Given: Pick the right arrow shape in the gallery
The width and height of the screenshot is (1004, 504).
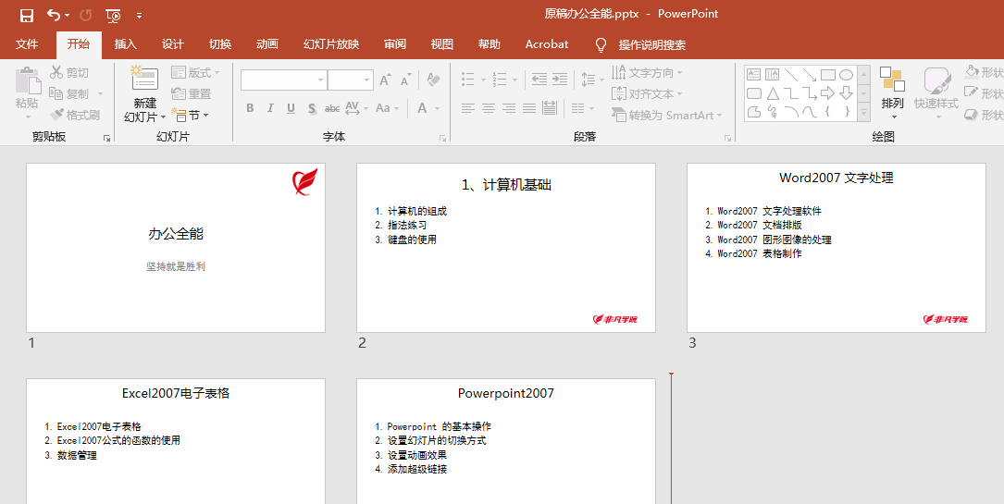Looking at the screenshot, I should click(x=827, y=93).
